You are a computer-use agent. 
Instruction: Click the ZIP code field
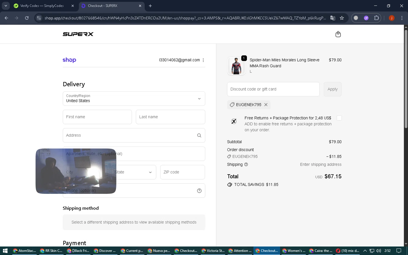pyautogui.click(x=183, y=172)
